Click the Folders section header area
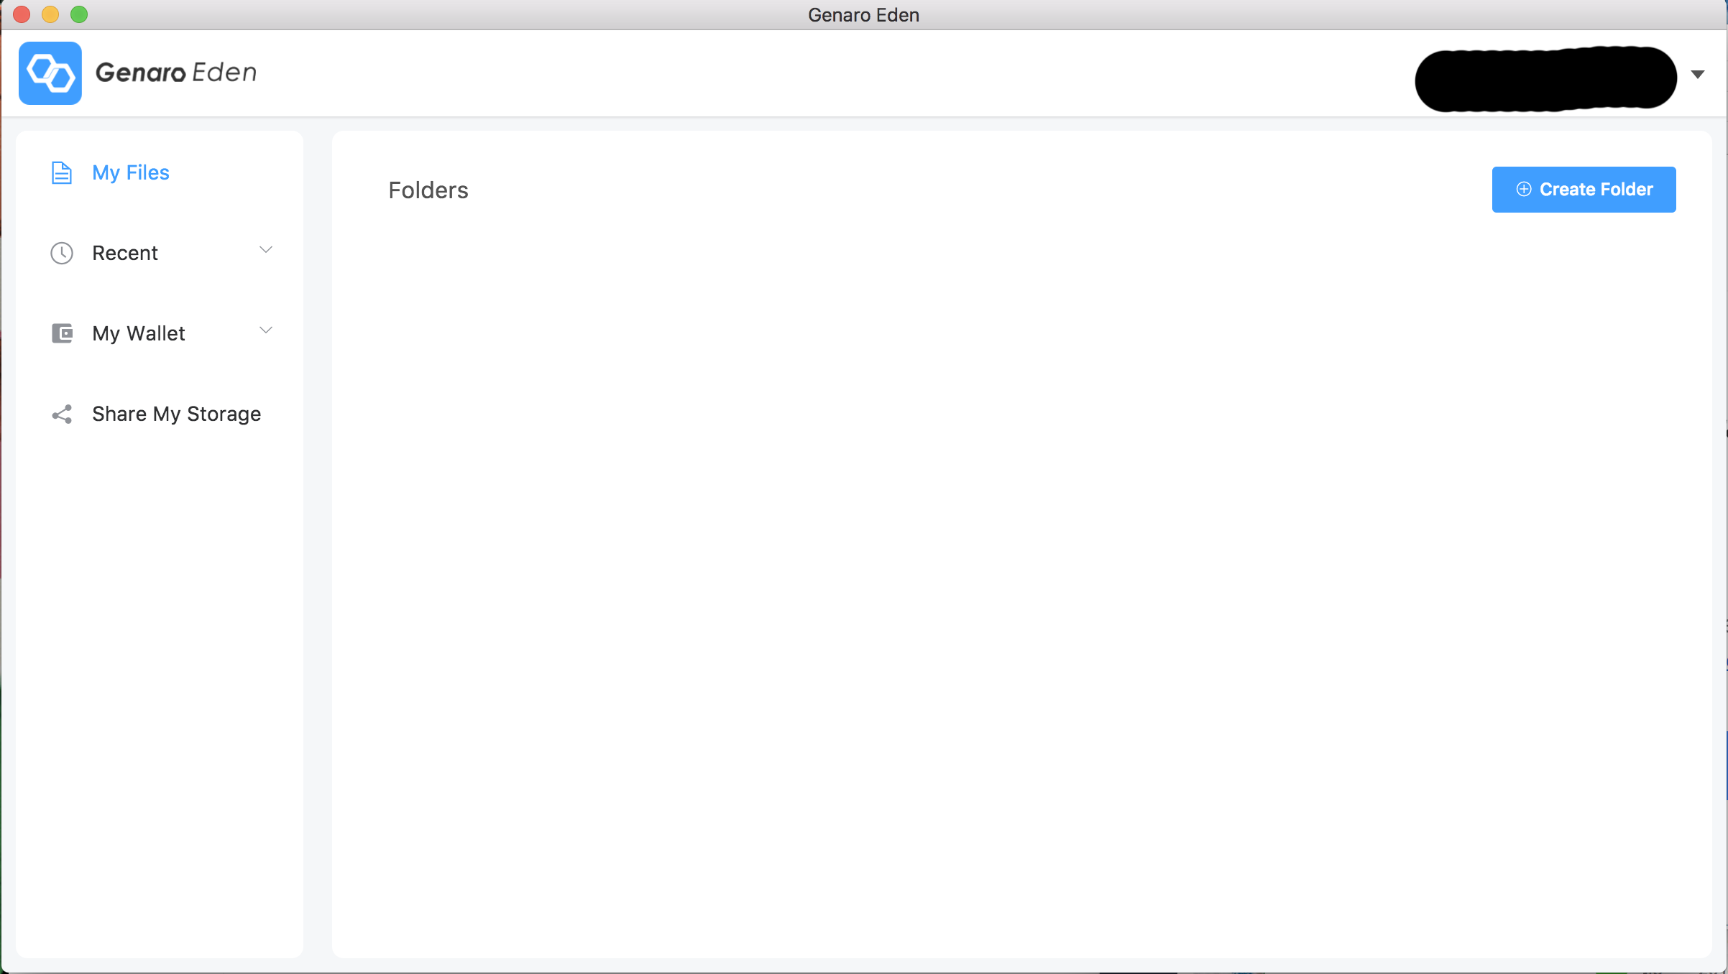This screenshot has width=1728, height=974. (430, 190)
